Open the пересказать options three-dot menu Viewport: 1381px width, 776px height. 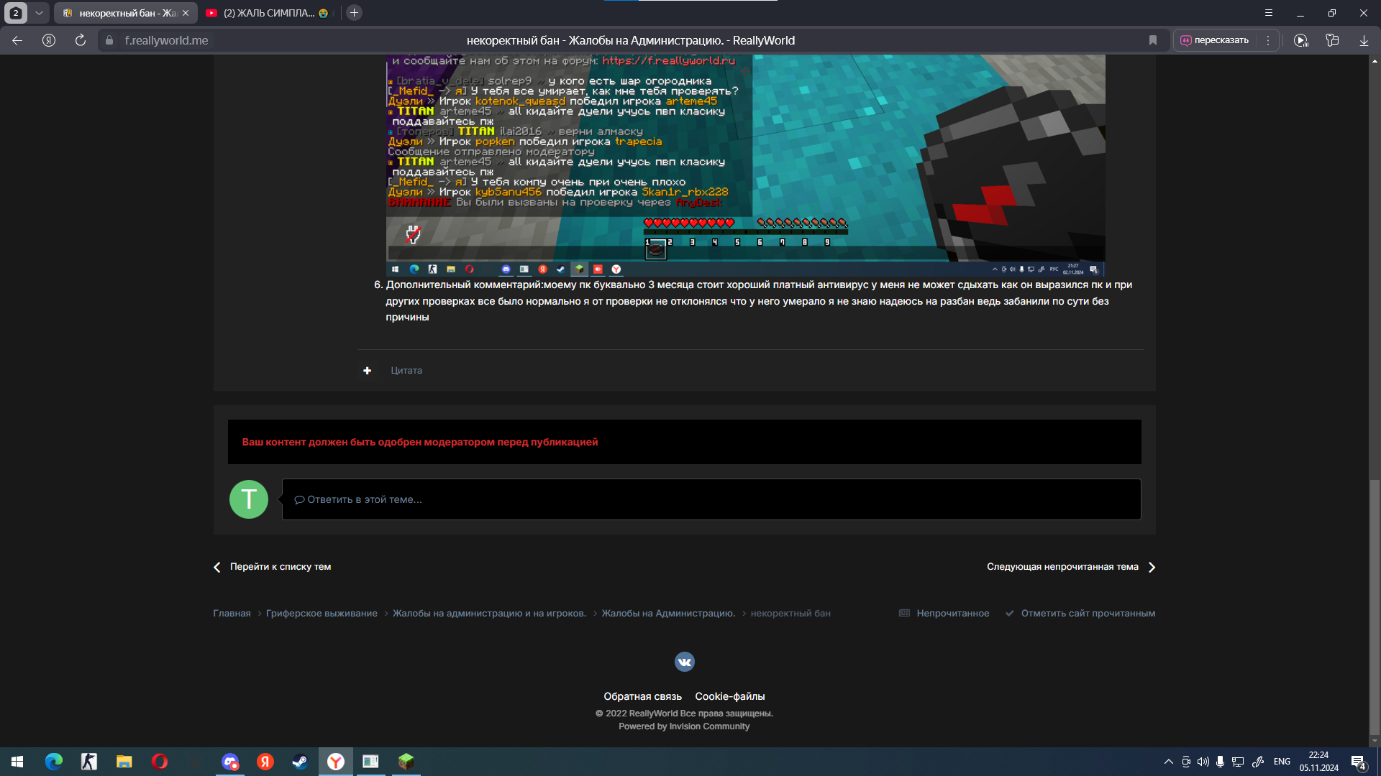(x=1268, y=40)
